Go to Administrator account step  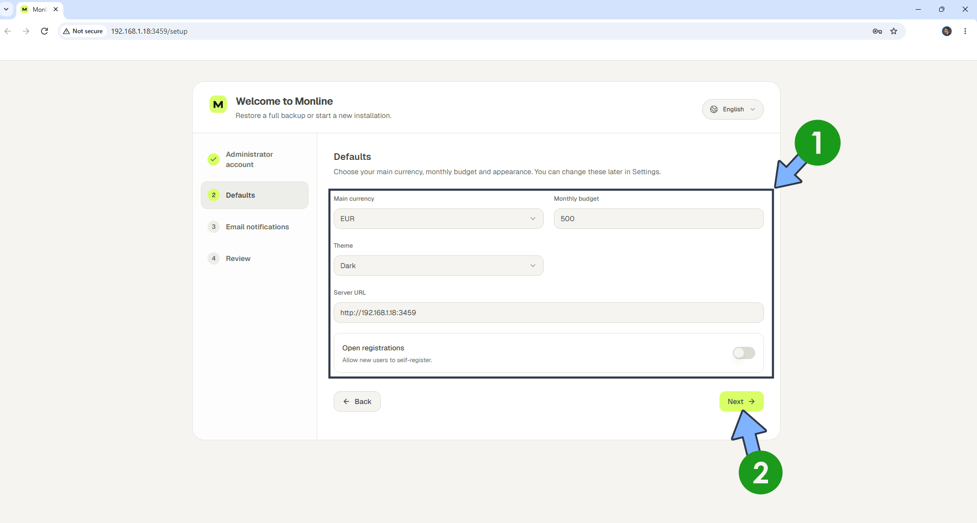pyautogui.click(x=254, y=159)
